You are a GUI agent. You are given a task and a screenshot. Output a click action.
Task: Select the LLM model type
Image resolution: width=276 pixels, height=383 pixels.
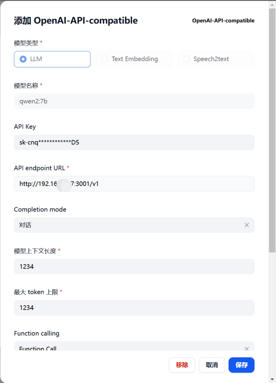tap(52, 59)
